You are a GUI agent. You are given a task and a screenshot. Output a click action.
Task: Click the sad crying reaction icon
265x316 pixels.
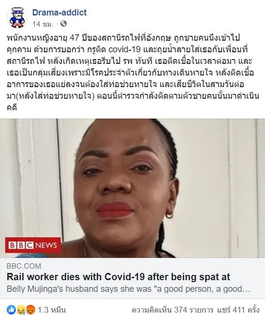(x=22, y=310)
